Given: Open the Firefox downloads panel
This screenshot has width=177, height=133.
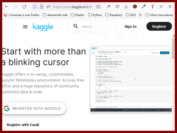Looking at the screenshot, I should (126, 6).
